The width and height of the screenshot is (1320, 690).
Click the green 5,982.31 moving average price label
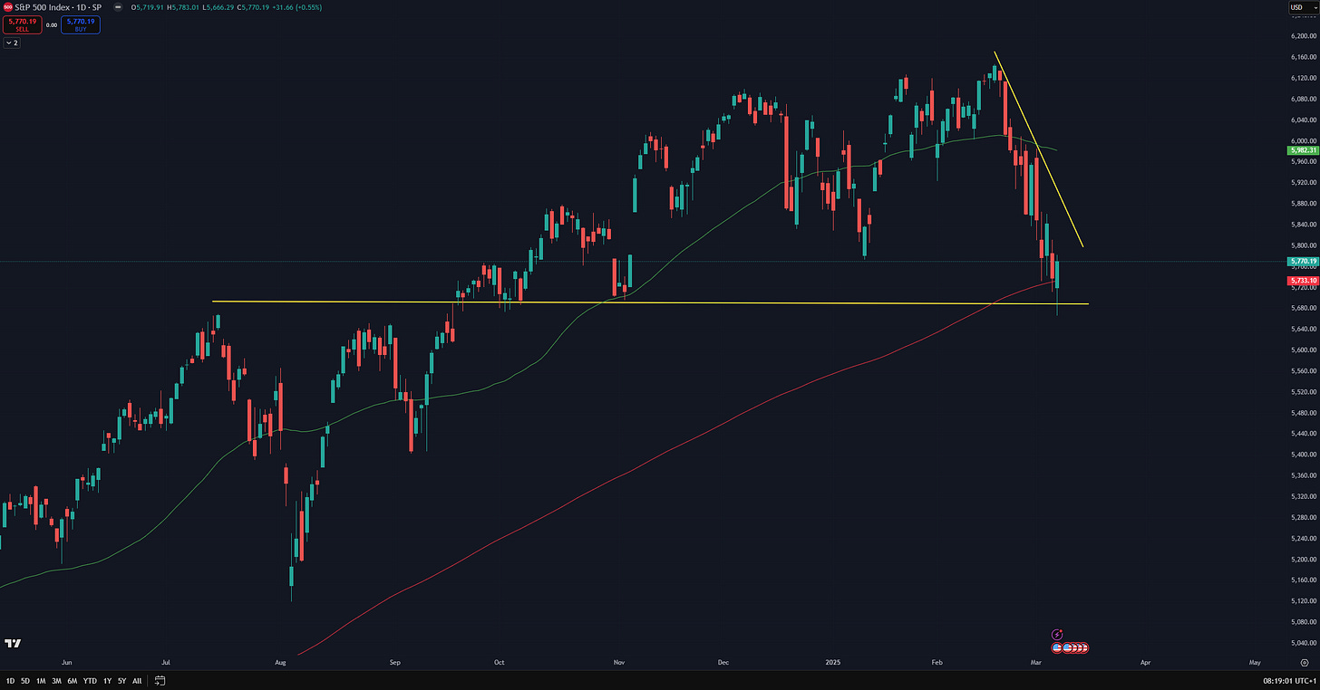click(x=1302, y=150)
